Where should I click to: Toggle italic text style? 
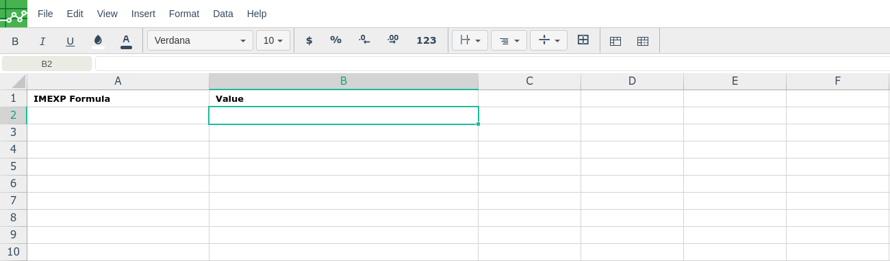tap(42, 41)
